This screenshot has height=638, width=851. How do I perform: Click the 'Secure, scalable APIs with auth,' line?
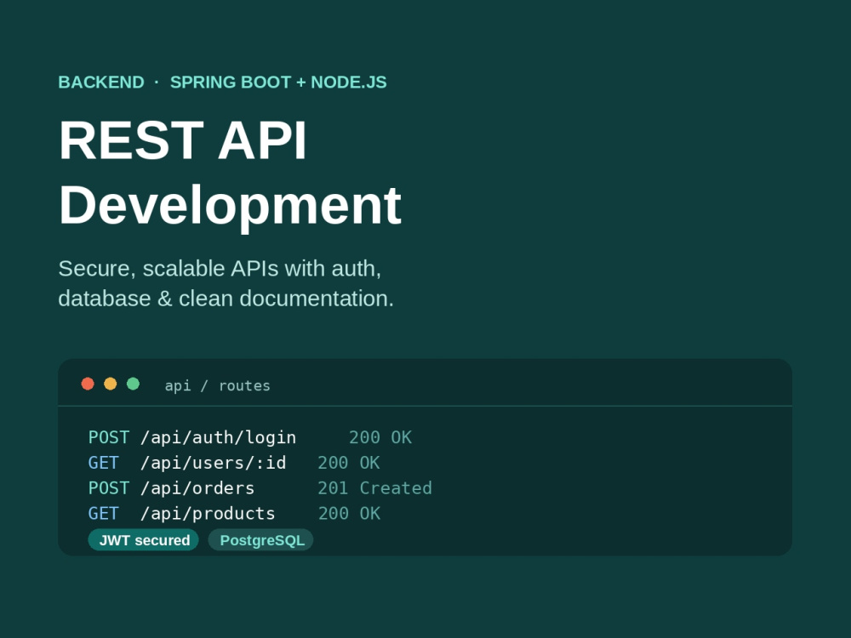220,269
